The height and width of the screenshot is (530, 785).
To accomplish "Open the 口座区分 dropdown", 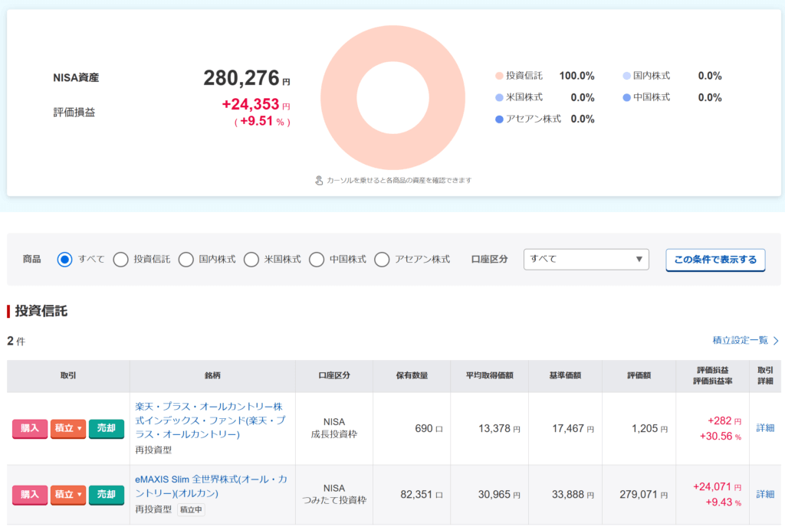I will [x=586, y=260].
